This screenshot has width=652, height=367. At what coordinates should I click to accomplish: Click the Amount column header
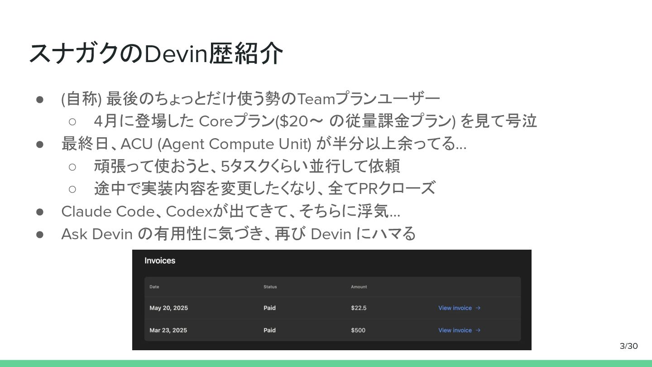[x=359, y=287]
